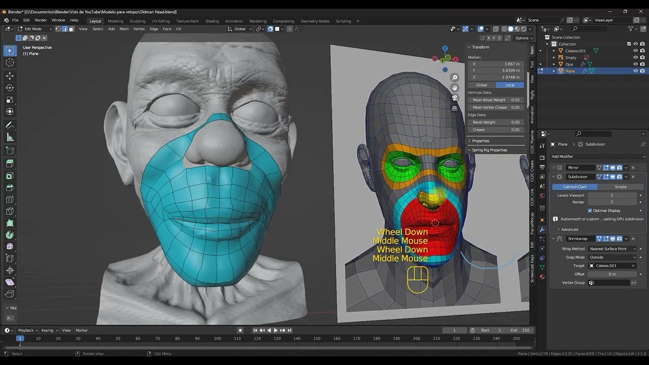The width and height of the screenshot is (649, 365).
Task: Click the Mean Bevel Weight slider
Action: click(x=496, y=100)
